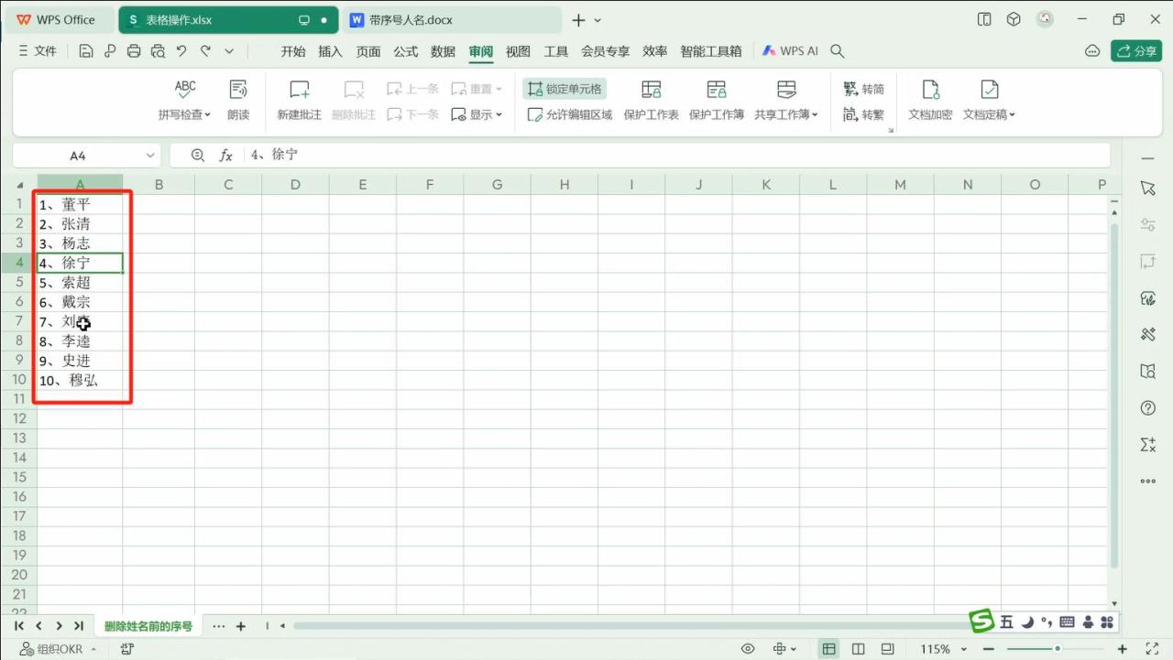
Task: Expand the new tab chevron beside plus
Action: 598,20
